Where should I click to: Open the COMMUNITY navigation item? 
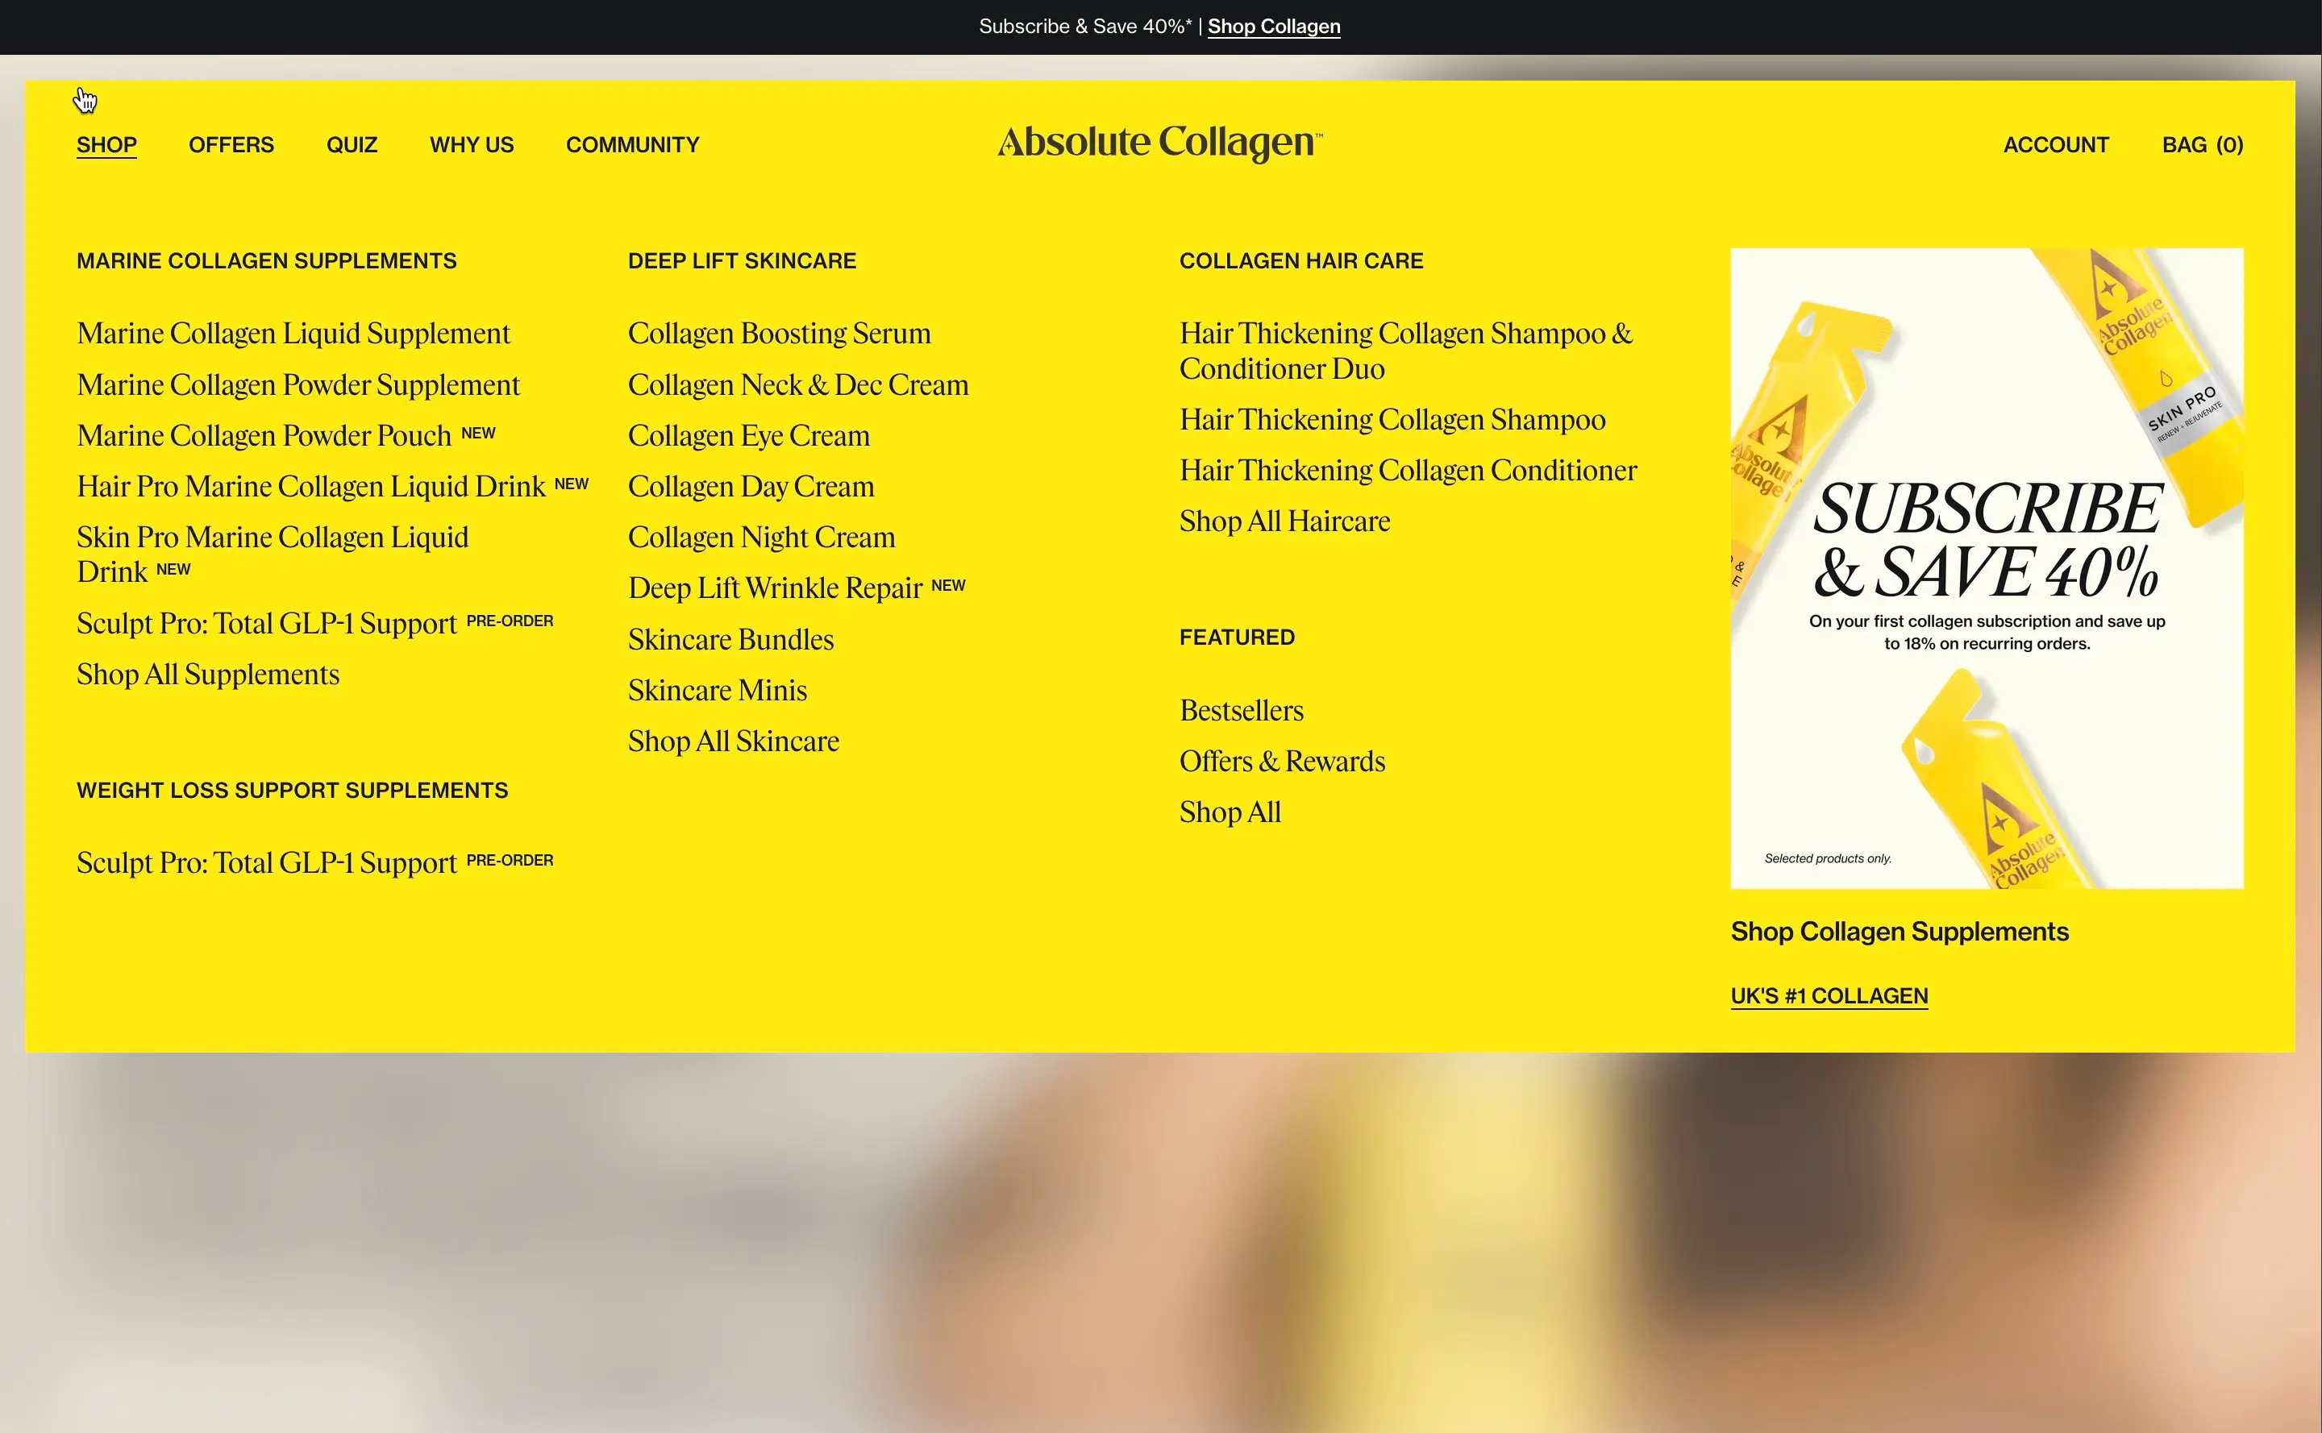(x=632, y=145)
